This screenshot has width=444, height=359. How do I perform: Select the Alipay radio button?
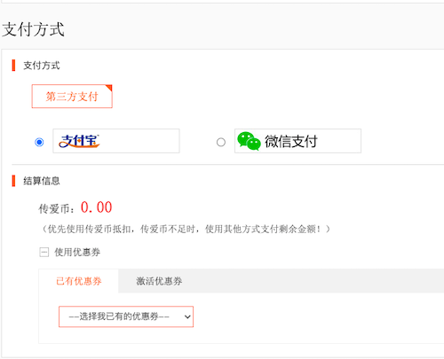[x=39, y=142]
